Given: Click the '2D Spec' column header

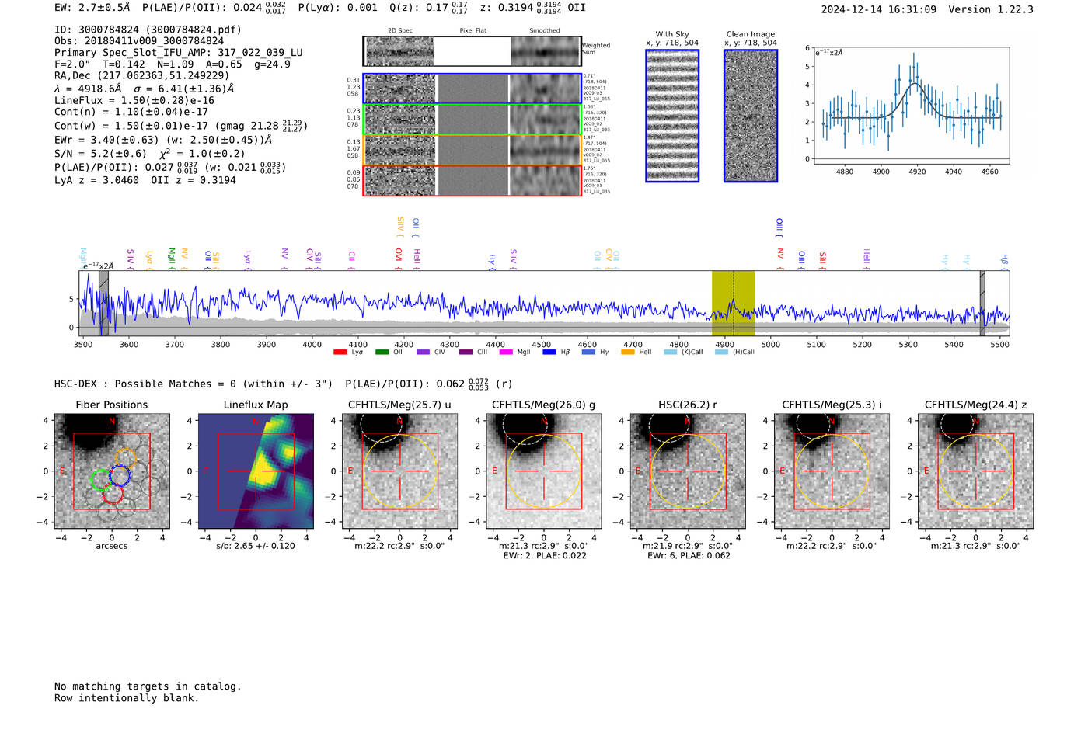Looking at the screenshot, I should (400, 31).
